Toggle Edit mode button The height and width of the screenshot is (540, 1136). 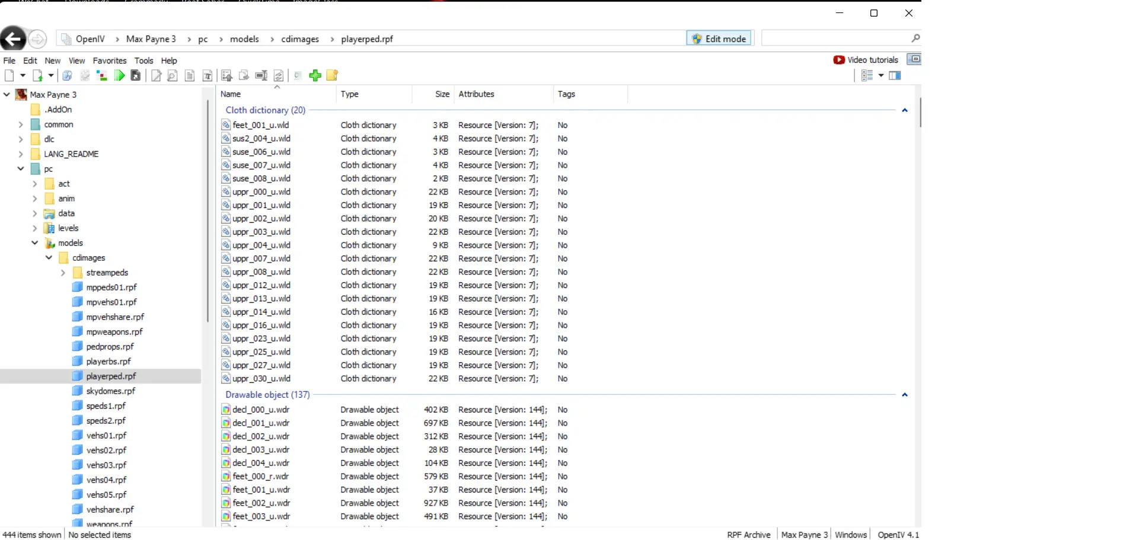719,39
